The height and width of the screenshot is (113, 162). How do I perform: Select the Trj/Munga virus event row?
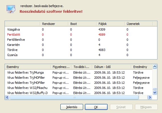coord(79,73)
